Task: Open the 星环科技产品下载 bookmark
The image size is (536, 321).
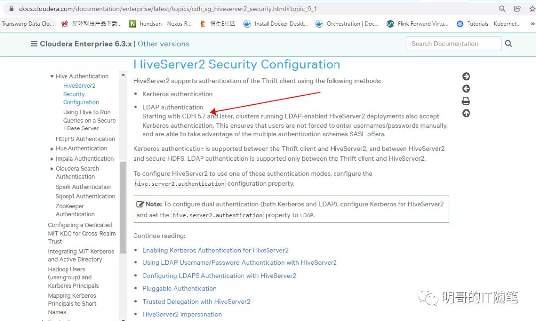Action: point(91,24)
